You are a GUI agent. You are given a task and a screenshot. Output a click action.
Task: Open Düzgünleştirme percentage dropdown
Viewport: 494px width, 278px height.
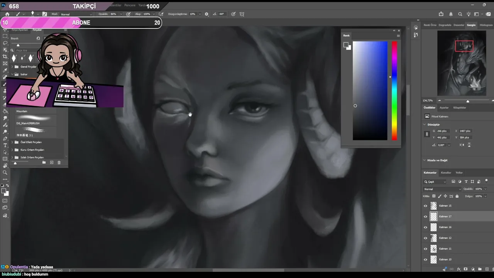(x=200, y=14)
